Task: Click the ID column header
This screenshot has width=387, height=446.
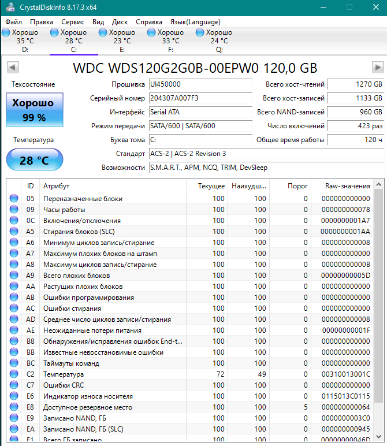Action: pos(31,186)
